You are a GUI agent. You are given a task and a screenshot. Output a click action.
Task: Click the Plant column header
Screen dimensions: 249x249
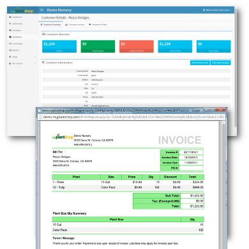click(76, 177)
